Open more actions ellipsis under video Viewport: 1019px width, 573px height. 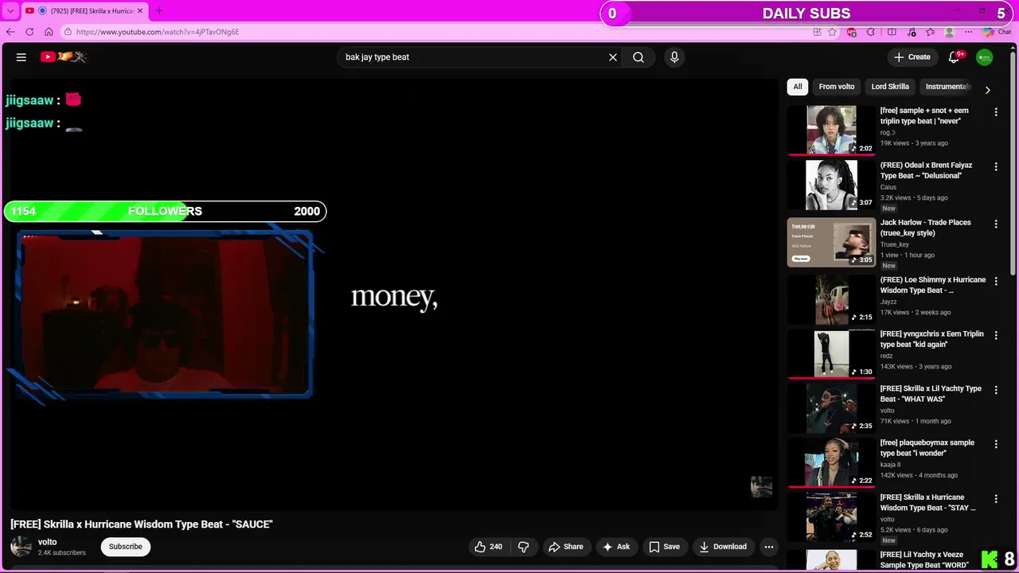pos(769,547)
